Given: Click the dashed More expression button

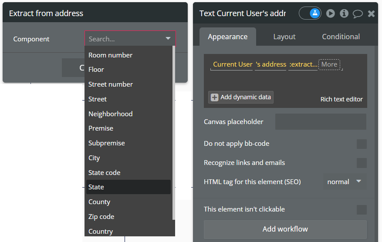Looking at the screenshot, I should point(329,64).
